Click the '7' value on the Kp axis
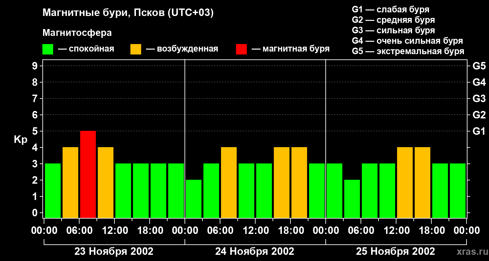Image resolution: width=489 pixels, height=261 pixels. [36, 99]
